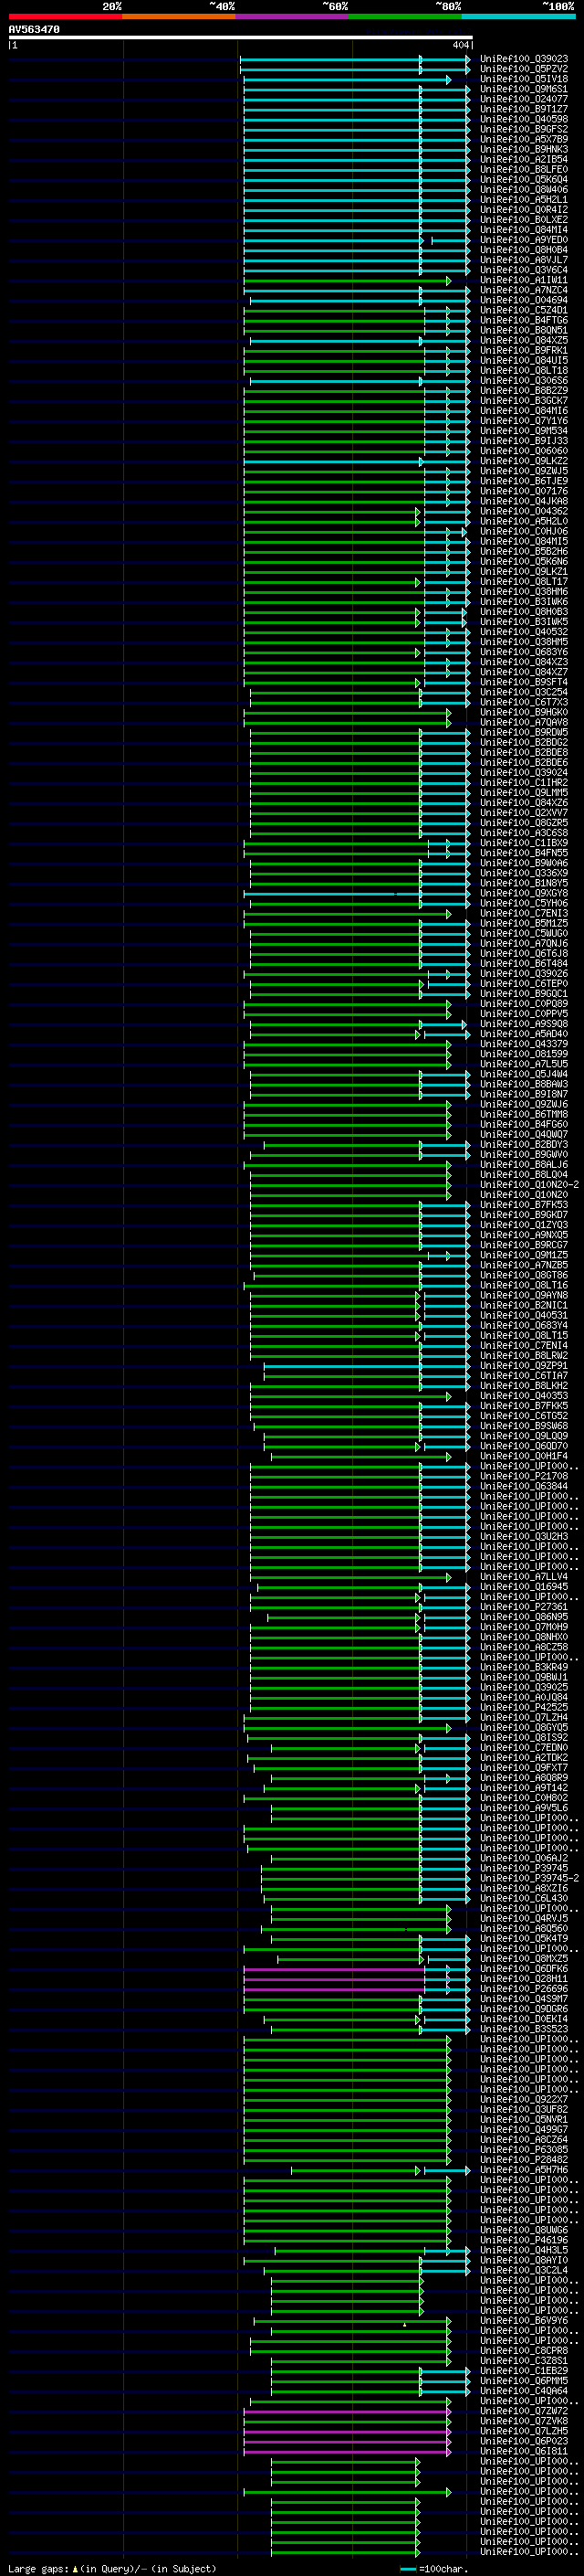Click the white query sequence bar
Image resolution: width=584 pixels, height=2576 pixels.
(x=241, y=38)
